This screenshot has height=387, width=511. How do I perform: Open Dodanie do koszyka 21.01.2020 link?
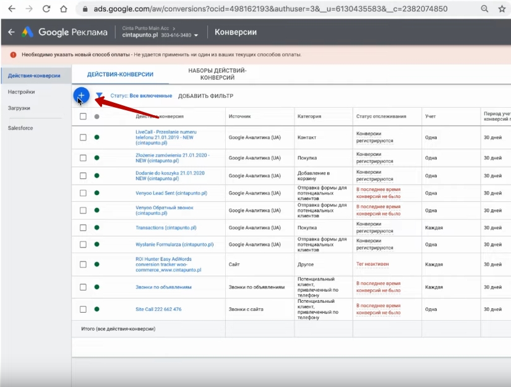(170, 176)
